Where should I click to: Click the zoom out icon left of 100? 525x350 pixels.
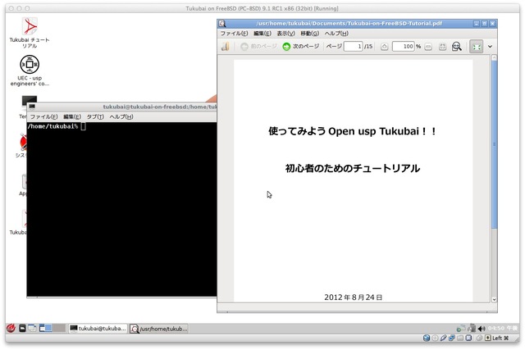pos(385,47)
